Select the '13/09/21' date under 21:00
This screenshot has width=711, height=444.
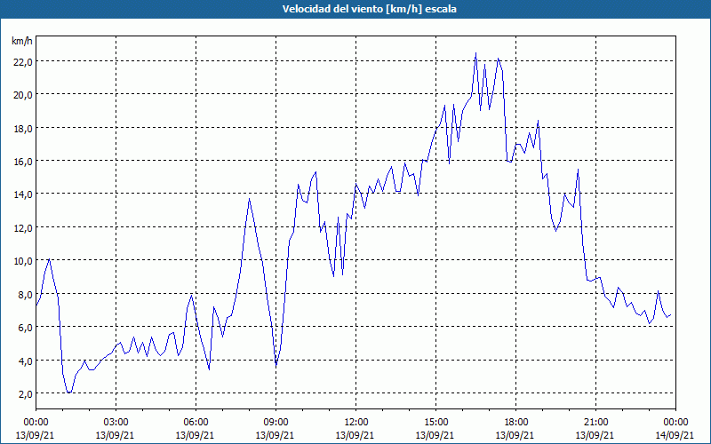(x=595, y=435)
